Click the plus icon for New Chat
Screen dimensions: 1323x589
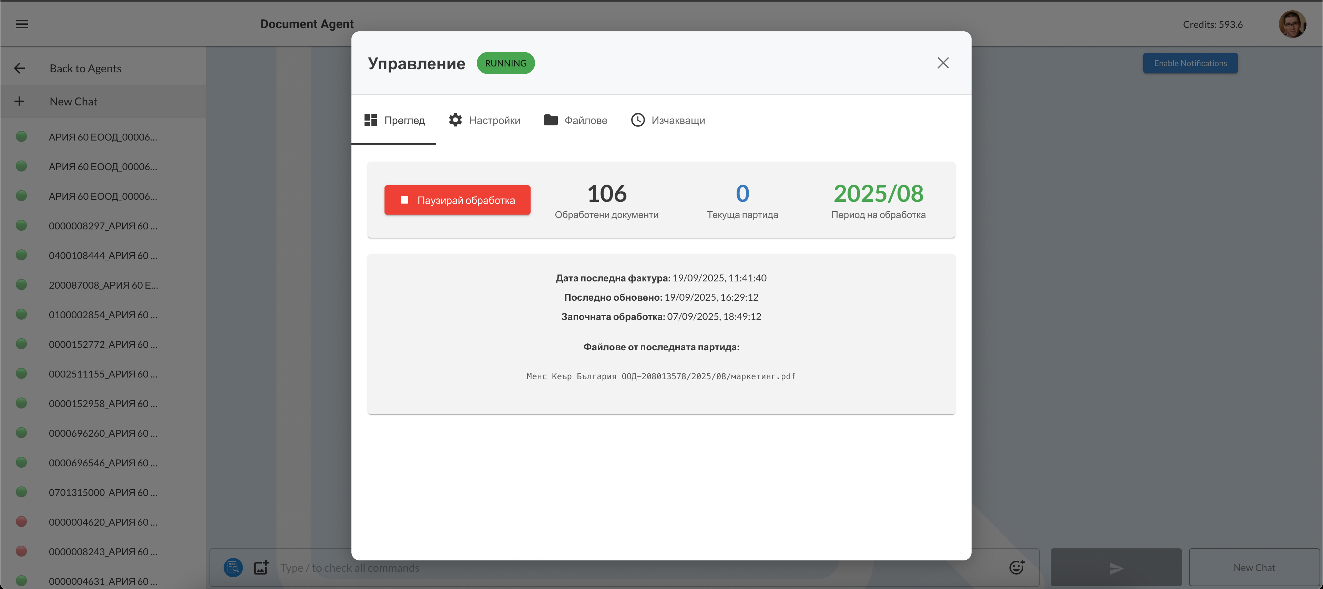[x=20, y=102]
